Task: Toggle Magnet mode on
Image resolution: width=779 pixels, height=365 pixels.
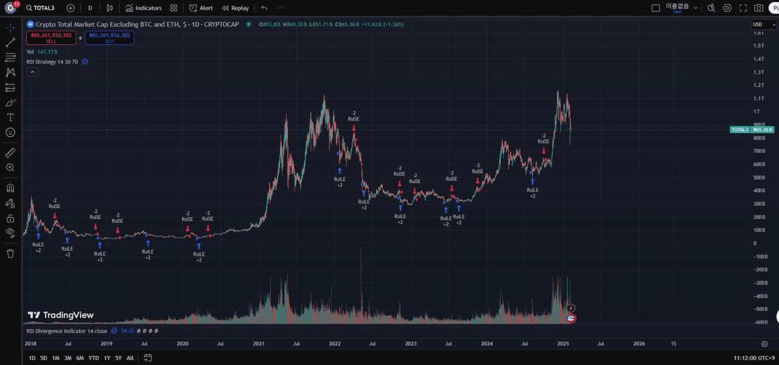Action: [10, 188]
